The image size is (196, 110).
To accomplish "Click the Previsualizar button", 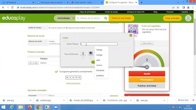I will tap(147, 80).
